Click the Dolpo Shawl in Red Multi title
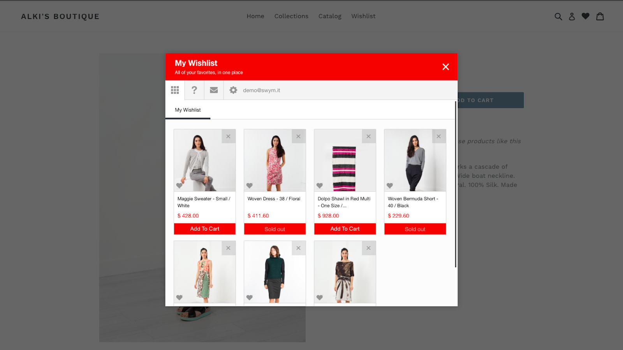623x350 pixels. (344, 202)
